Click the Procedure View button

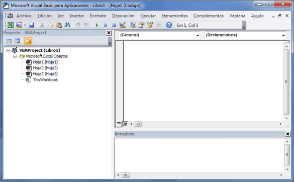[x=119, y=124]
